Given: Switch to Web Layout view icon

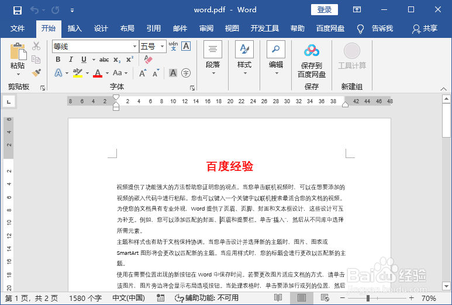Looking at the screenshot, I should (325, 298).
